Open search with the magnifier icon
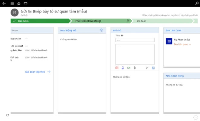200x121 pixels. (196, 3)
